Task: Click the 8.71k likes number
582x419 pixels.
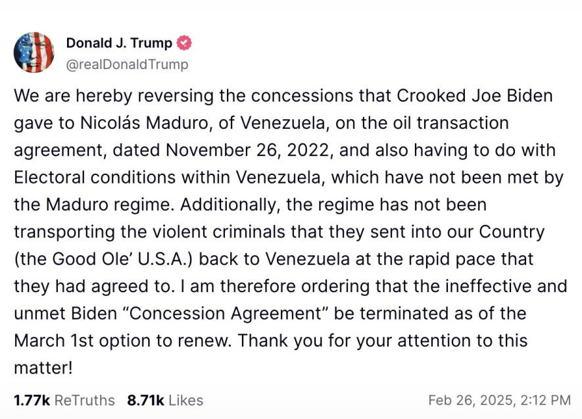Action: [145, 401]
